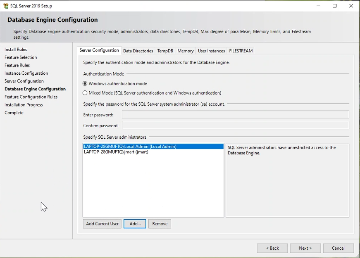Click Installation Progress step
The image size is (360, 258).
[24, 105]
